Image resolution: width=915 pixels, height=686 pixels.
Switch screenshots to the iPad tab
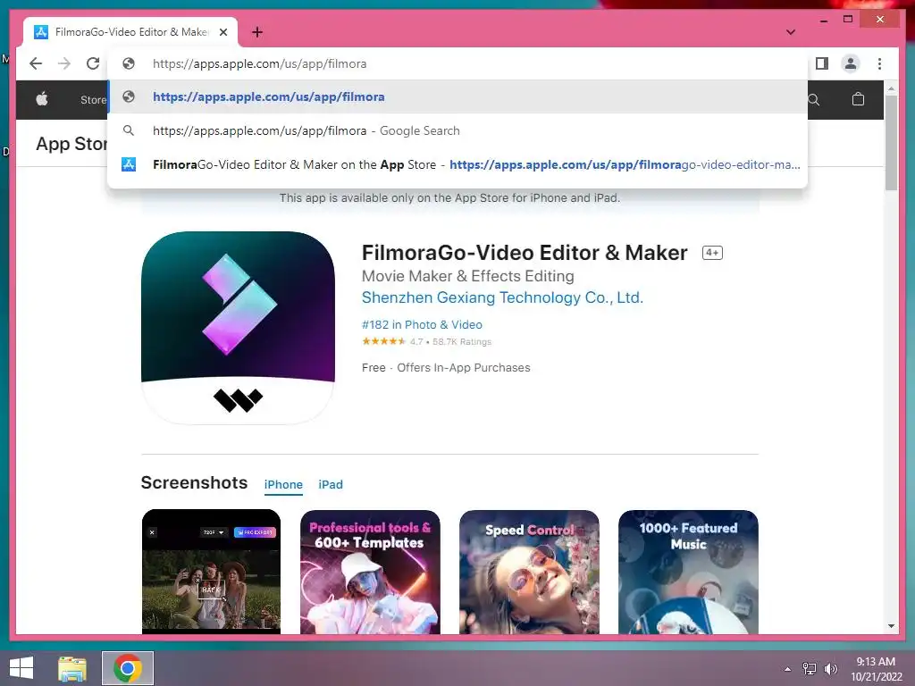(331, 484)
